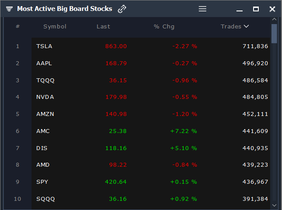Click trades count 436,967
Screen dimensions: 282x210
coord(255,182)
